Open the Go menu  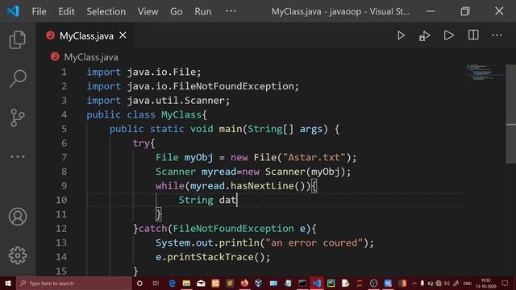coord(176,11)
